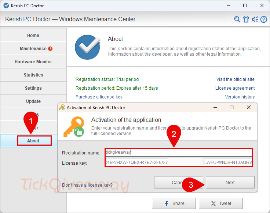Focus the Registration name field
The height and width of the screenshot is (213, 270).
tap(179, 153)
